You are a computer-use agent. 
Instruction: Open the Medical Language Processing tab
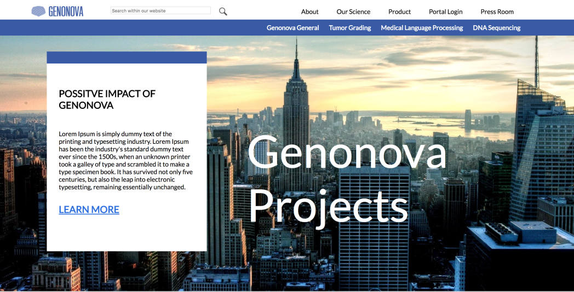422,28
